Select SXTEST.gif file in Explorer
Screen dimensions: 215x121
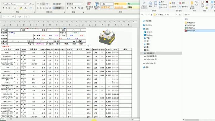(x=190, y=26)
